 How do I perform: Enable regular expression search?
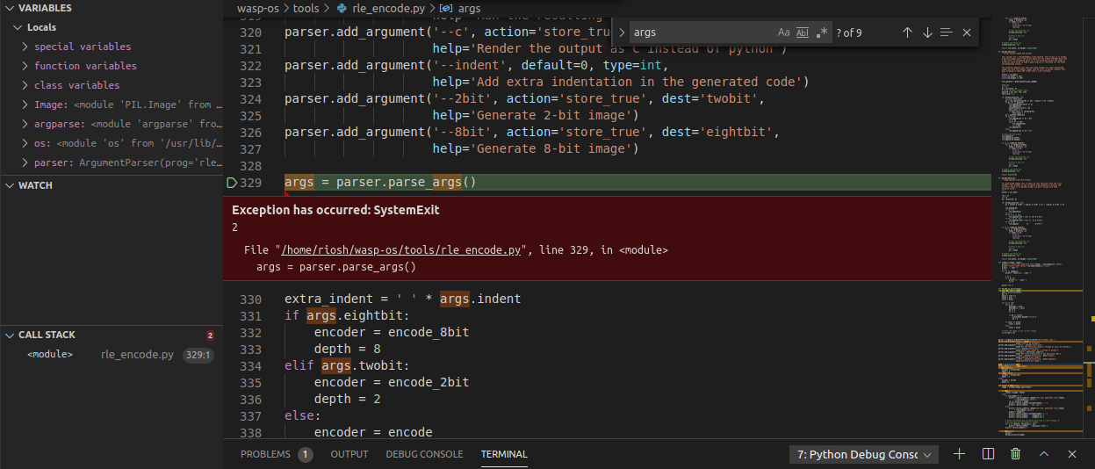pyautogui.click(x=822, y=32)
